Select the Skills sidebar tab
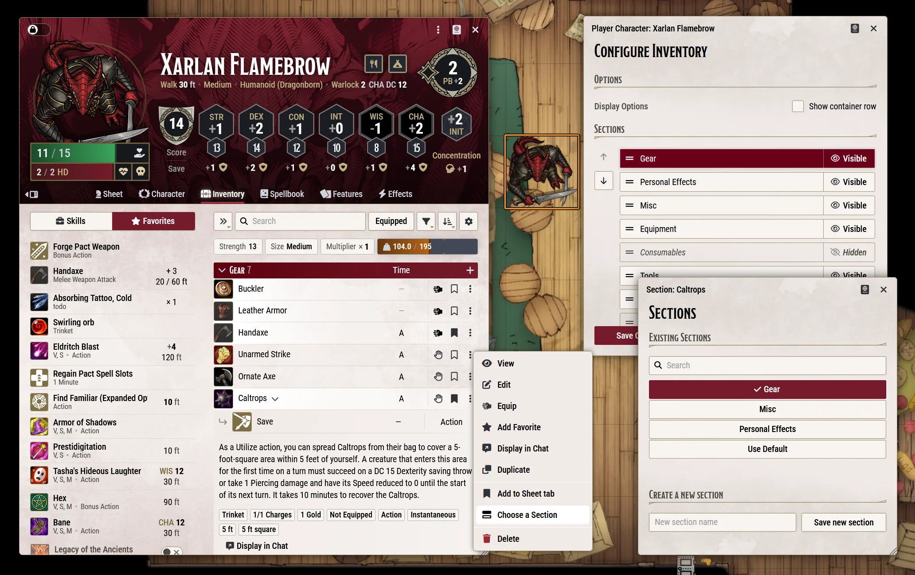915x575 pixels. tap(71, 221)
